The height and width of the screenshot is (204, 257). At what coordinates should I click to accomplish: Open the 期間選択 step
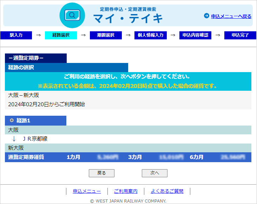point(106,35)
